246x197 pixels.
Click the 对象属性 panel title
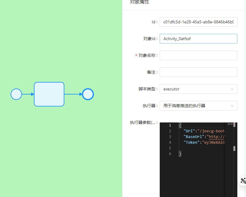tap(139, 2)
